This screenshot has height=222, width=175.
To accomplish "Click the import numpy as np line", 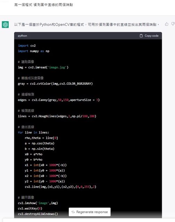I will coord(34,51).
